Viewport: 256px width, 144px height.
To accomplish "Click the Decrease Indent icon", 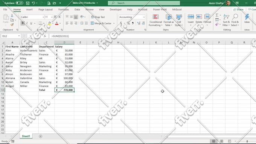I will pos(82,23).
